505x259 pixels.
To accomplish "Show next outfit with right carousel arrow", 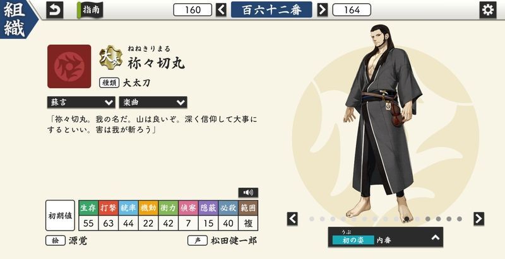I will coord(479,219).
